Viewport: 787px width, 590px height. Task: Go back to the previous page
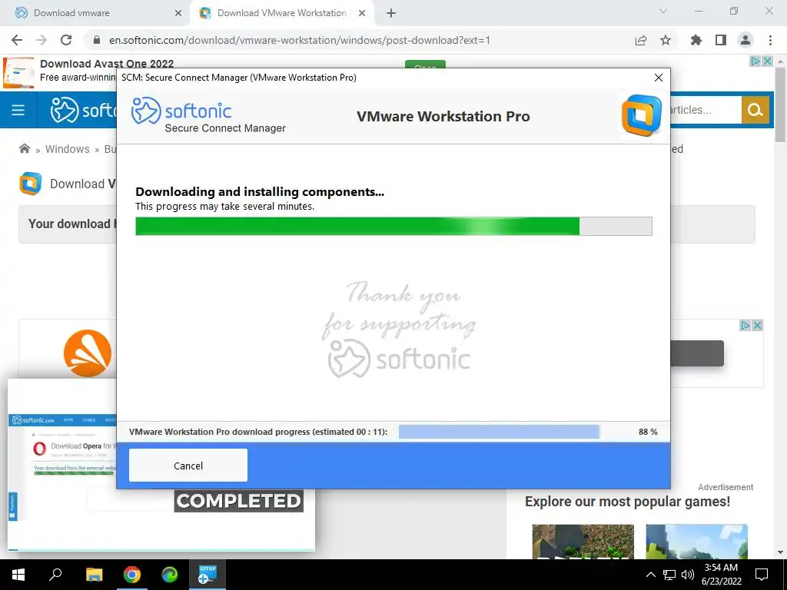[17, 40]
